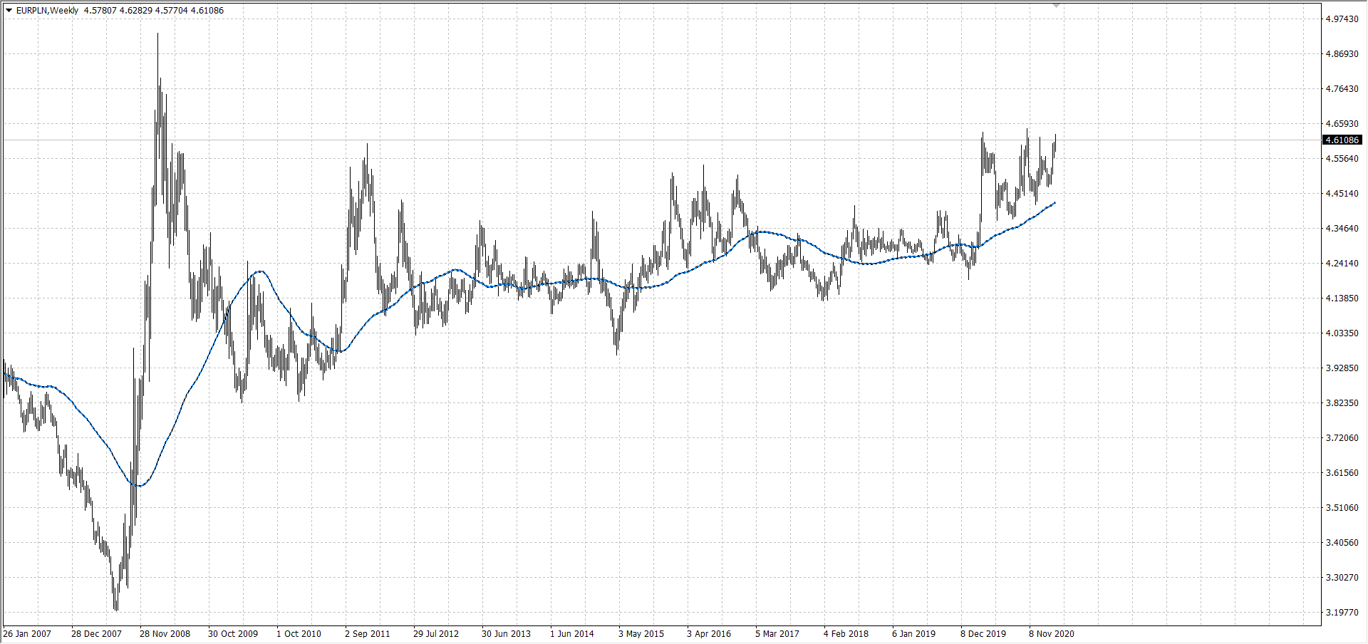Click the 30 Jun 2013 date label
This screenshot has height=644, width=1368.
(506, 634)
